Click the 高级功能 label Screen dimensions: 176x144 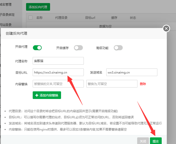[102, 48]
